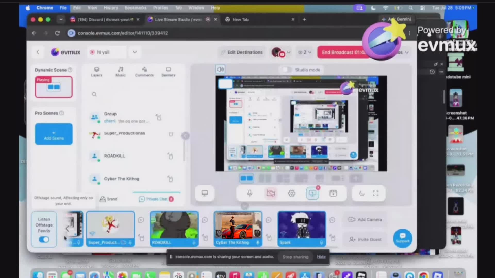Toggle the camera-off icon in control bar

click(x=271, y=193)
